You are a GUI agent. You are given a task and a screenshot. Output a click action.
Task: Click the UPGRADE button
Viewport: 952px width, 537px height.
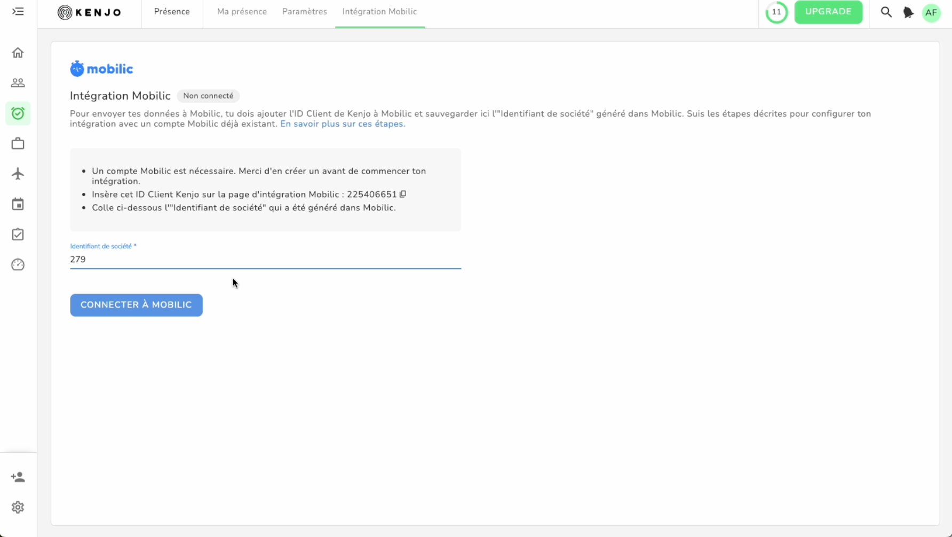[x=828, y=12]
